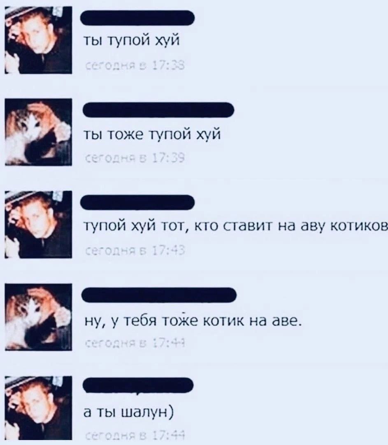Click redacted name above "ну, у тебя тоже котик"
Image resolution: width=388 pixels, height=445 pixels.
tap(159, 295)
